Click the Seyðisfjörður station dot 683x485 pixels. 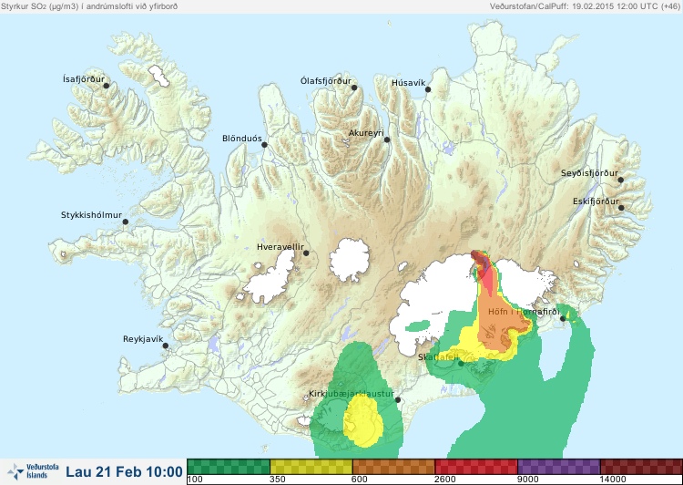point(621,180)
